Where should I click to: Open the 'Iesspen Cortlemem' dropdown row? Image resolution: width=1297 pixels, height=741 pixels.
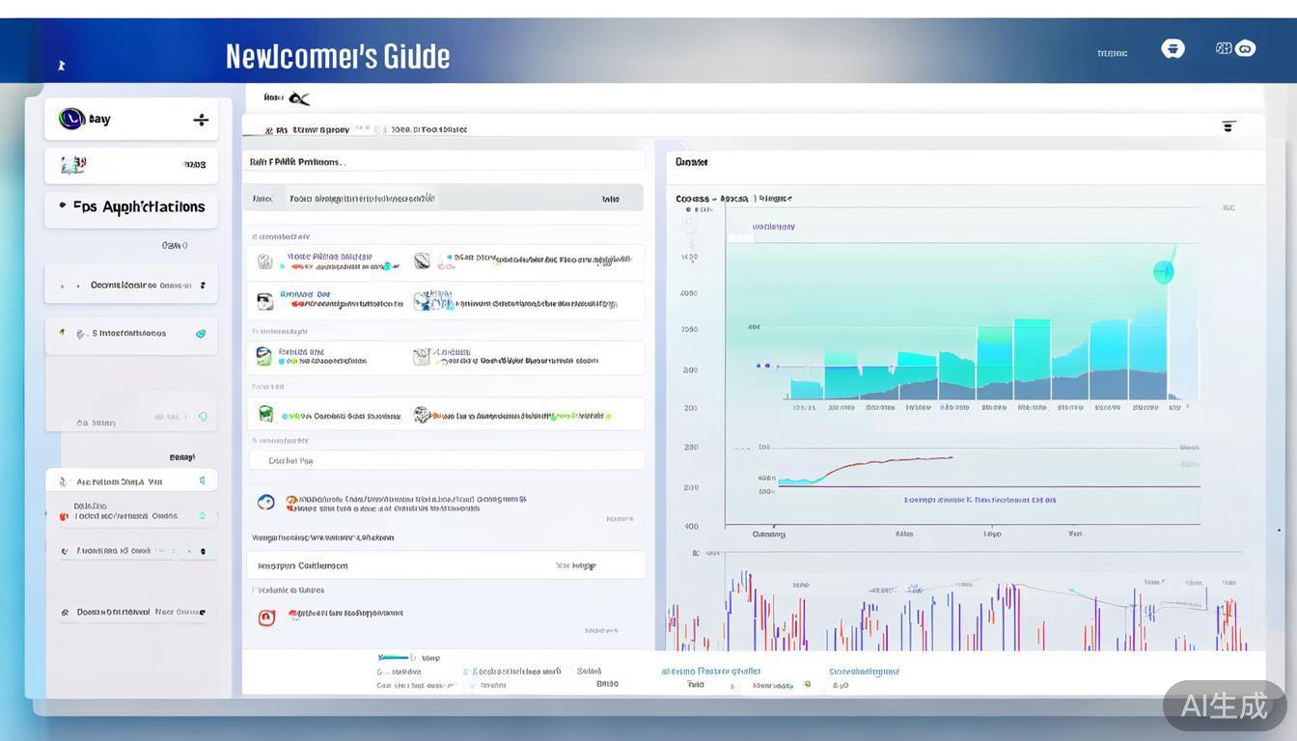[x=446, y=565]
